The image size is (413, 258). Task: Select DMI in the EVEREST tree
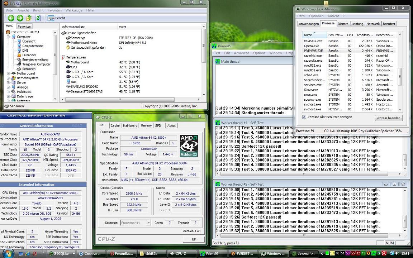point(25,50)
